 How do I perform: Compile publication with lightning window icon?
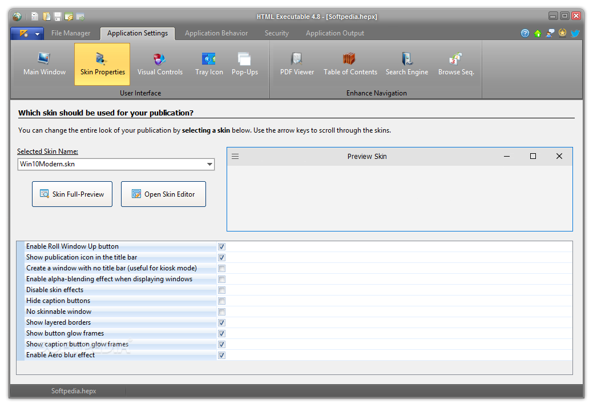point(69,17)
